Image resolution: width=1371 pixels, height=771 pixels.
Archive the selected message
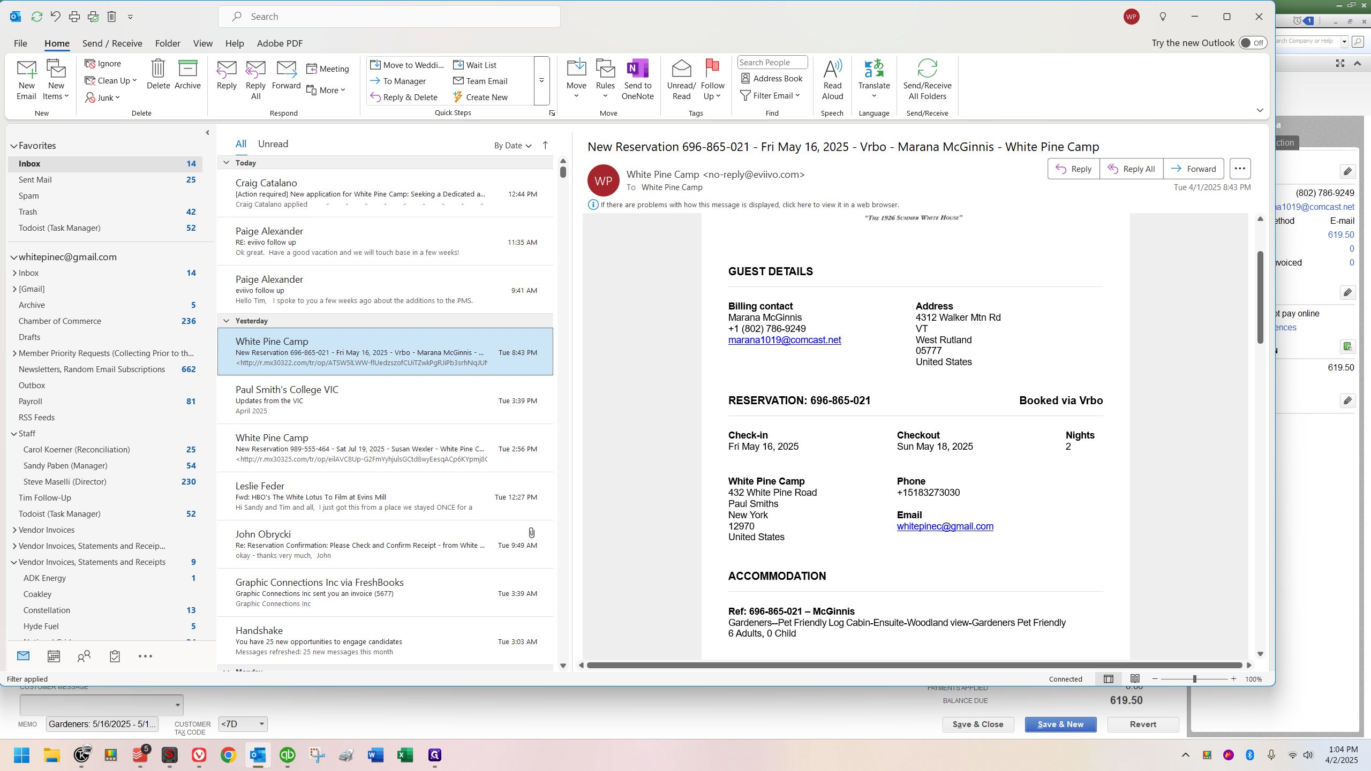tap(187, 74)
